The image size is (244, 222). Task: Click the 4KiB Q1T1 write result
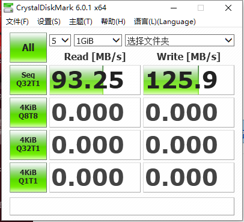pos(189,177)
